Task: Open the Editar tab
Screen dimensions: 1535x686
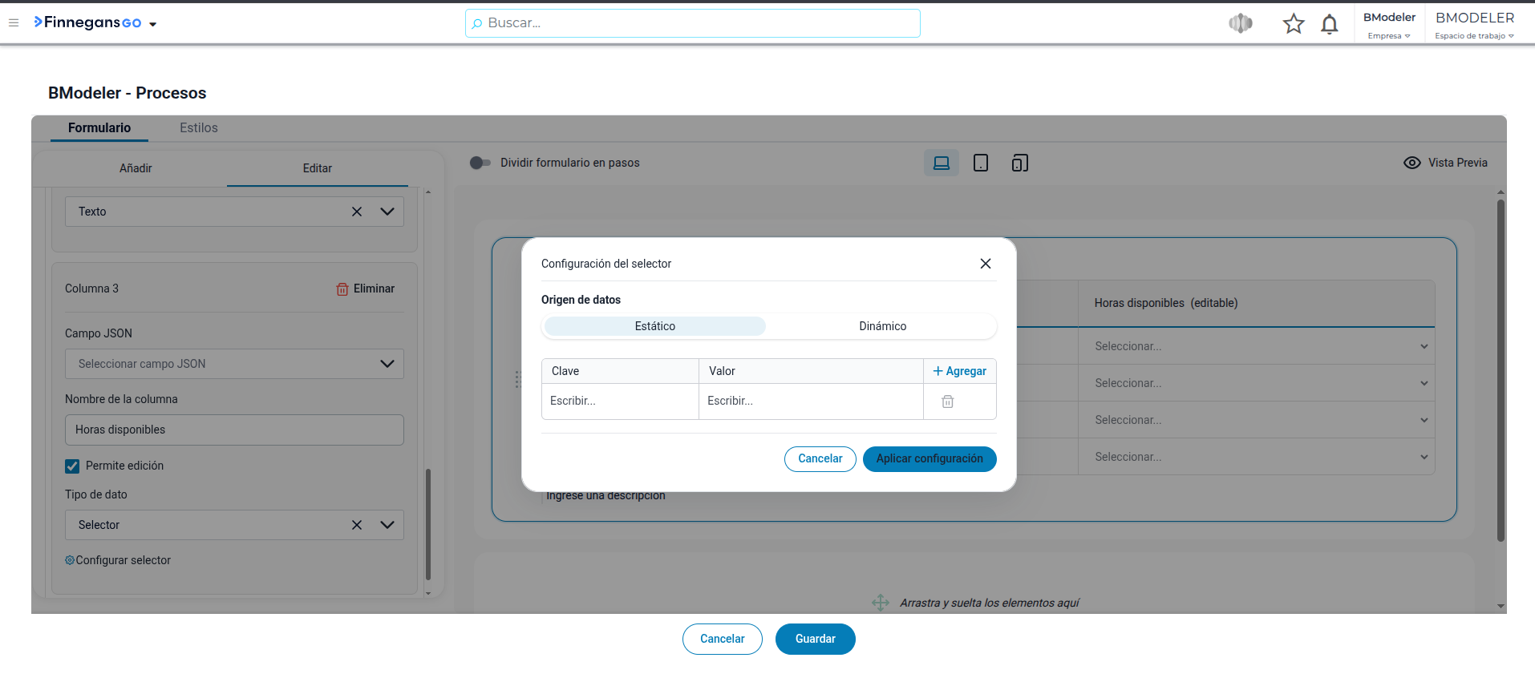Action: point(318,168)
